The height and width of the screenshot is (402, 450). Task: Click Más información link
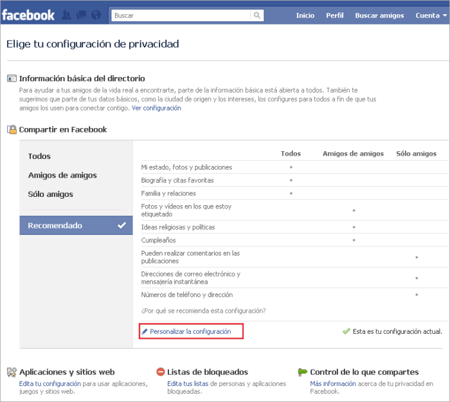click(333, 383)
